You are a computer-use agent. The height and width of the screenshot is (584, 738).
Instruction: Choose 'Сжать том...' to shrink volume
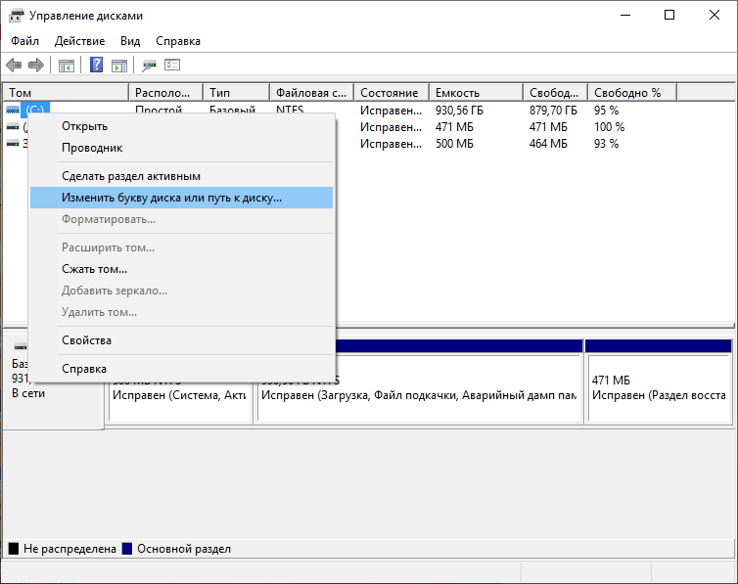(181, 269)
